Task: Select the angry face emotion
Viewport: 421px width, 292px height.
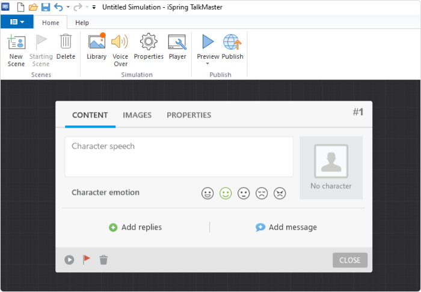Action: click(280, 193)
